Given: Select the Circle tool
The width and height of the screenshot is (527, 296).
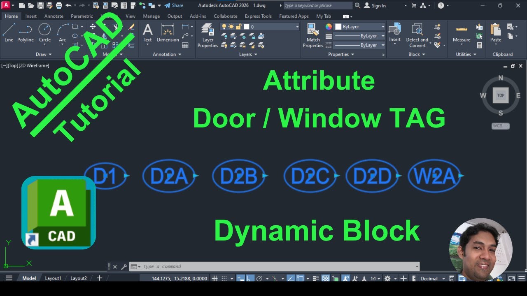Looking at the screenshot, I should pos(44,33).
